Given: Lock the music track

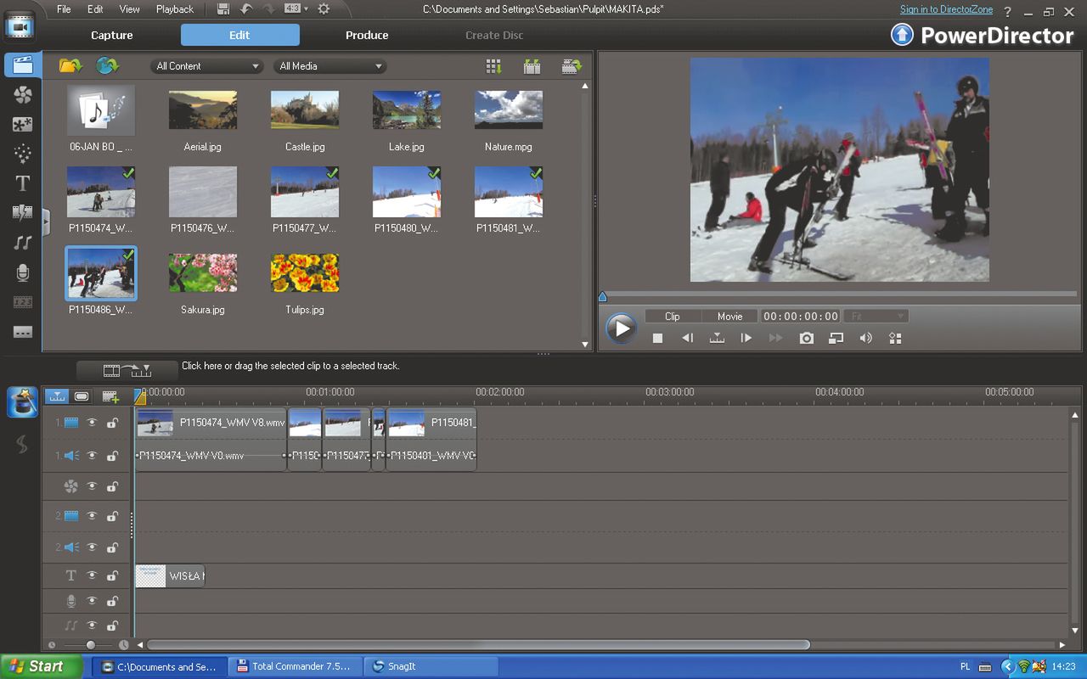Looking at the screenshot, I should 112,626.
